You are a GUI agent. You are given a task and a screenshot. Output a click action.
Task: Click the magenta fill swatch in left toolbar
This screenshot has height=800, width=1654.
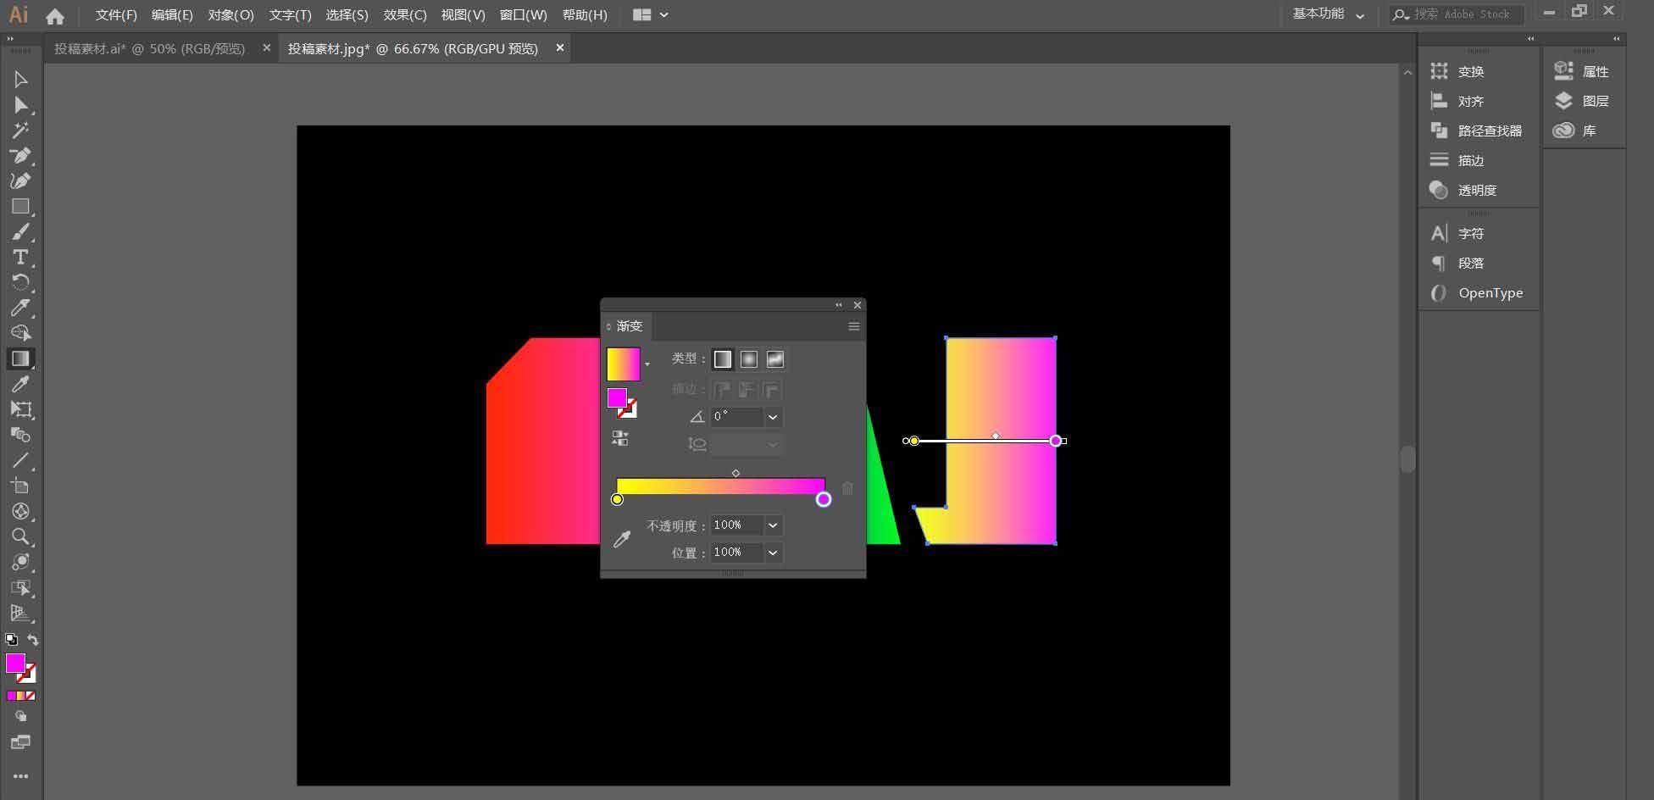15,664
